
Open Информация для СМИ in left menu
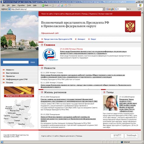(x=17, y=79)
